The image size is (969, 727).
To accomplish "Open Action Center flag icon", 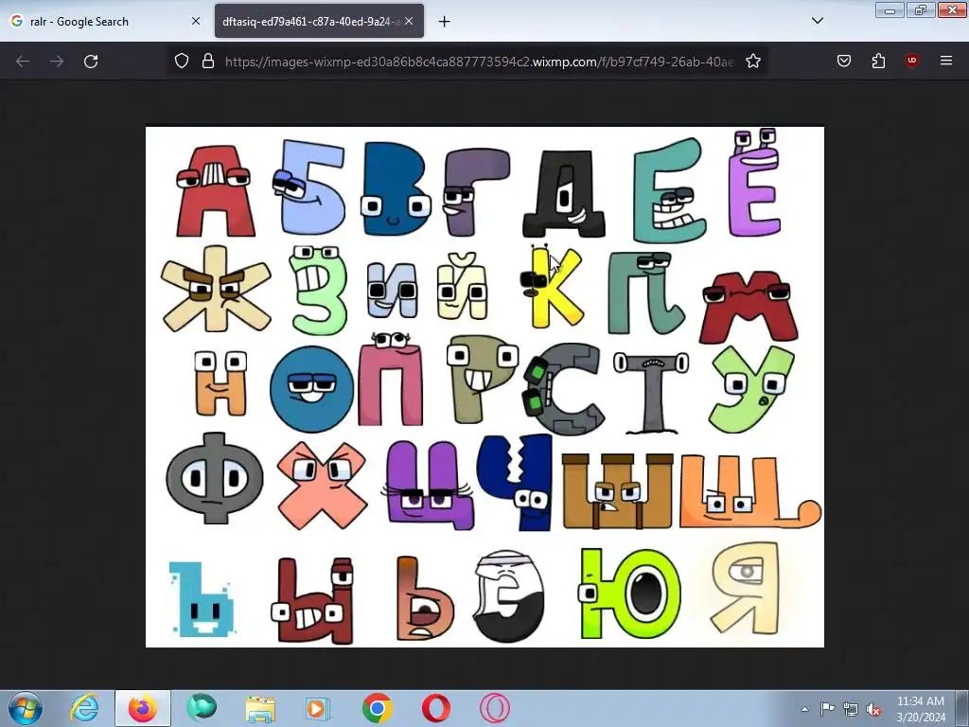I will pos(827,709).
